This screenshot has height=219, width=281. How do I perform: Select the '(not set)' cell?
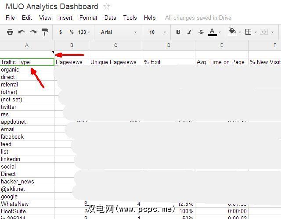27,99
